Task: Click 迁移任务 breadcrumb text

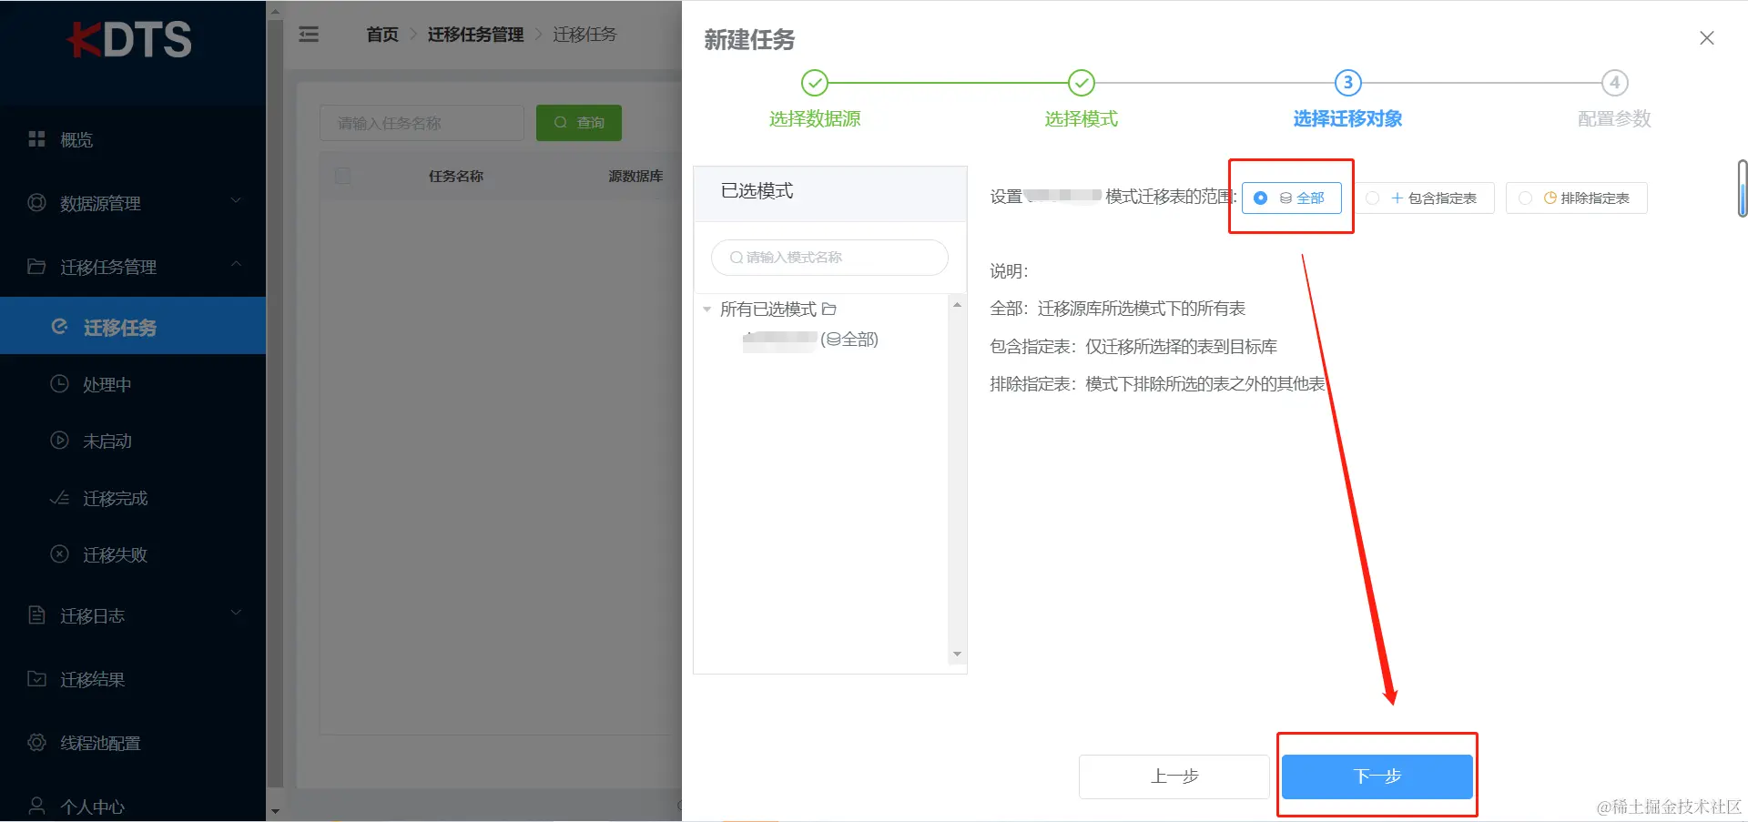Action: point(584,35)
